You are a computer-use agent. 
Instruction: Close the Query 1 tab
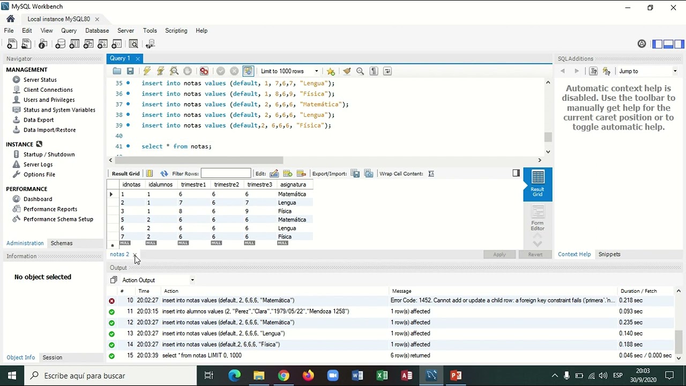pyautogui.click(x=138, y=58)
